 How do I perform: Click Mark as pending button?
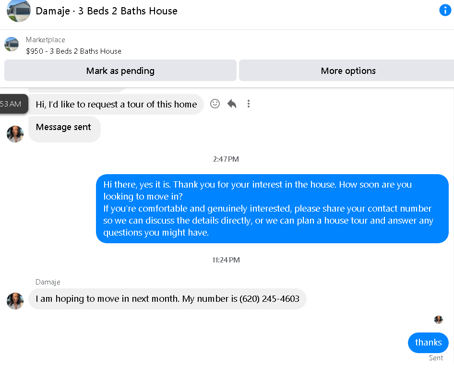120,71
